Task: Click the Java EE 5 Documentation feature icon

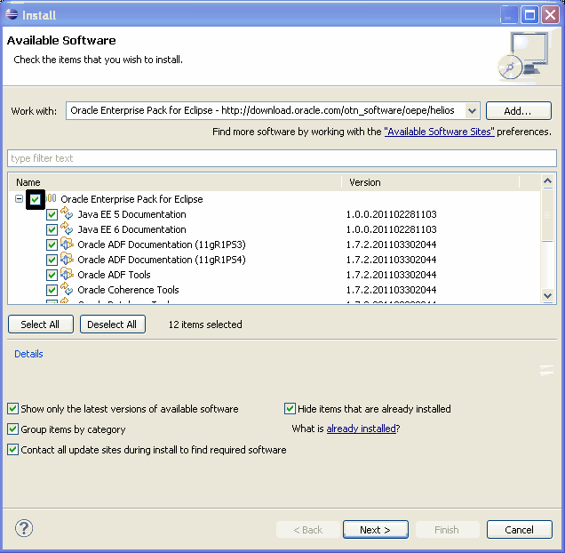Action: tap(67, 214)
